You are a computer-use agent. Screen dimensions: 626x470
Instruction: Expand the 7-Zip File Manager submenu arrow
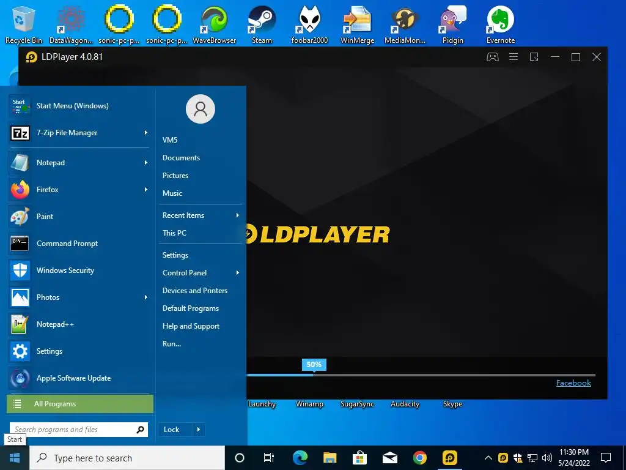[x=146, y=133]
